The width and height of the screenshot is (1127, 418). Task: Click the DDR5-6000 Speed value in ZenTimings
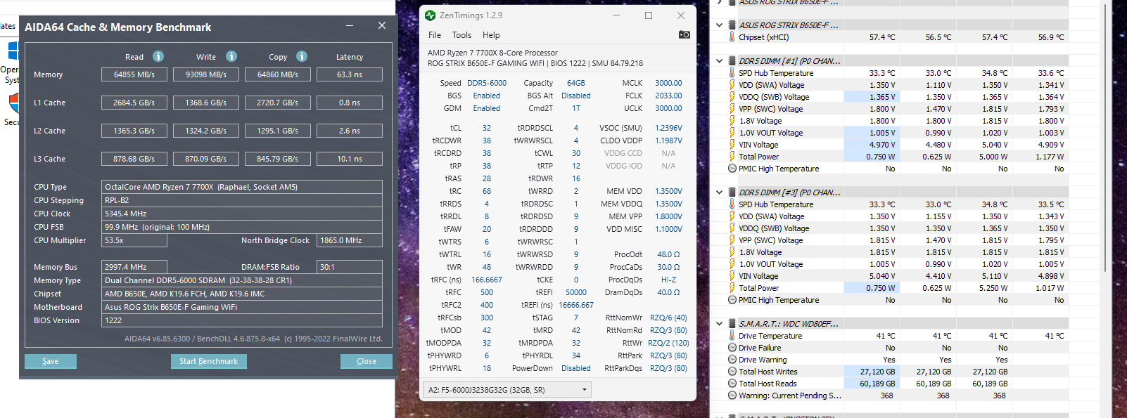(487, 83)
